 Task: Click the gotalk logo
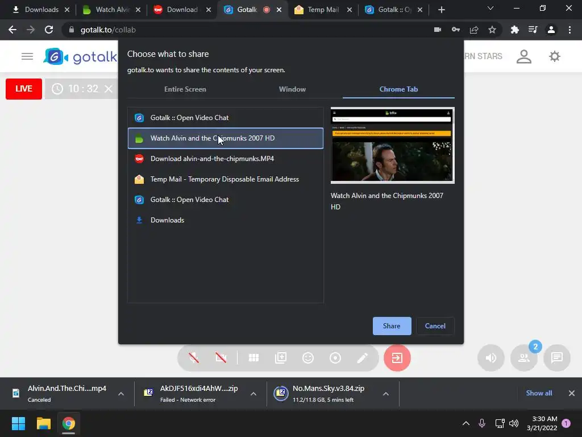[80, 56]
